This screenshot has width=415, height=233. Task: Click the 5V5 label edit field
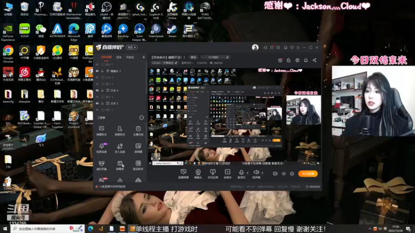pyautogui.click(x=215, y=57)
